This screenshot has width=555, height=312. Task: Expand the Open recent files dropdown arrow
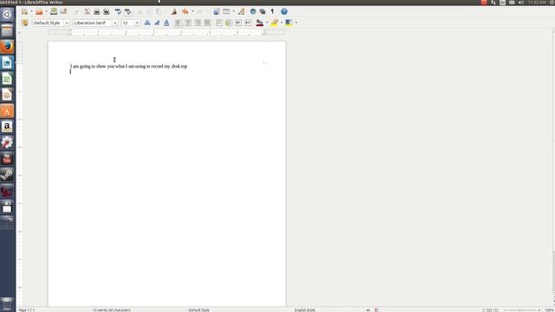coord(46,11)
